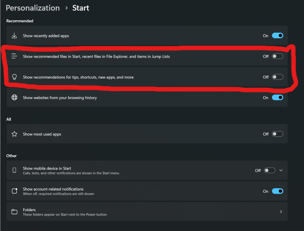Click the globe icon for browsing history websites
The height and width of the screenshot is (231, 304).
[x=14, y=98]
